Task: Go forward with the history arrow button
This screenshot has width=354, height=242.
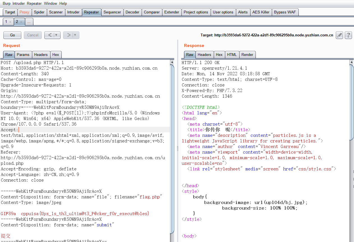Action: (68, 35)
